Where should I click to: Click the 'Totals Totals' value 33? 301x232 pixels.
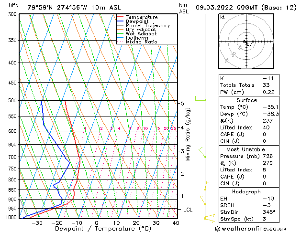[266, 85]
